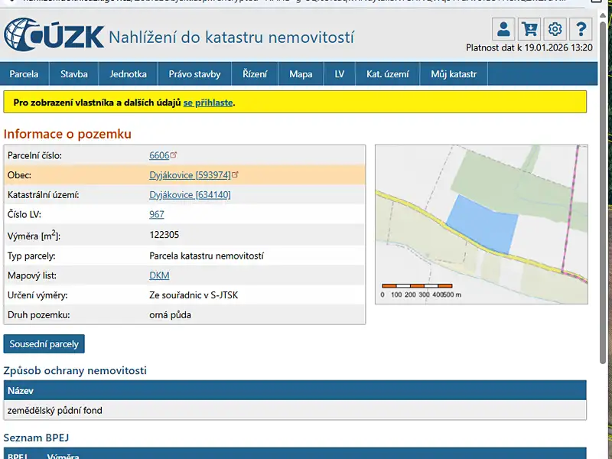The width and height of the screenshot is (612, 459).
Task: Open parcel number 6606 link
Action: click(x=159, y=155)
